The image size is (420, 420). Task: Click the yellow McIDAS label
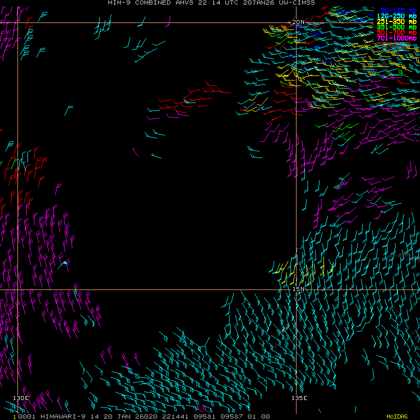[397, 416]
